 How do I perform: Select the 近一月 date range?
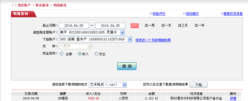click(x=166, y=25)
